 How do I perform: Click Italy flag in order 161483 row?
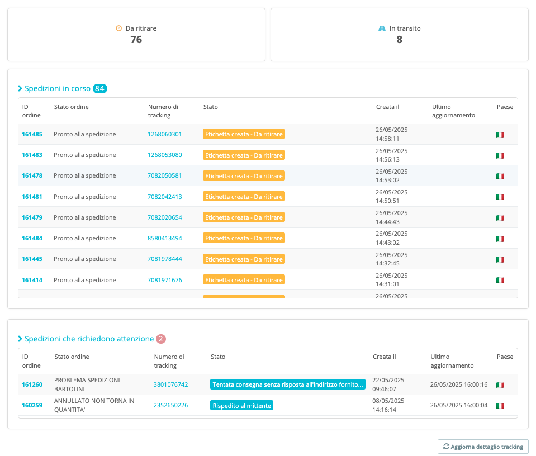(x=500, y=155)
